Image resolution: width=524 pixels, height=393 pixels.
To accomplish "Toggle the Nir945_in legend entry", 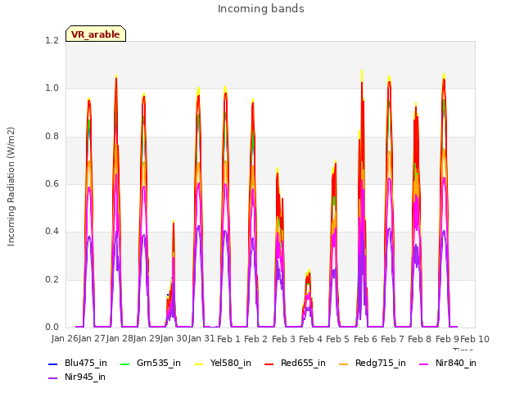I will [77, 377].
